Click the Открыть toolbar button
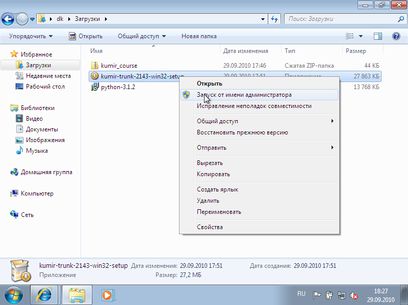This screenshot has height=305, width=408. [86, 36]
